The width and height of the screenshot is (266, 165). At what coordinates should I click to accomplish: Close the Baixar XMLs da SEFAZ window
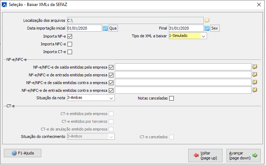[x=260, y=5]
